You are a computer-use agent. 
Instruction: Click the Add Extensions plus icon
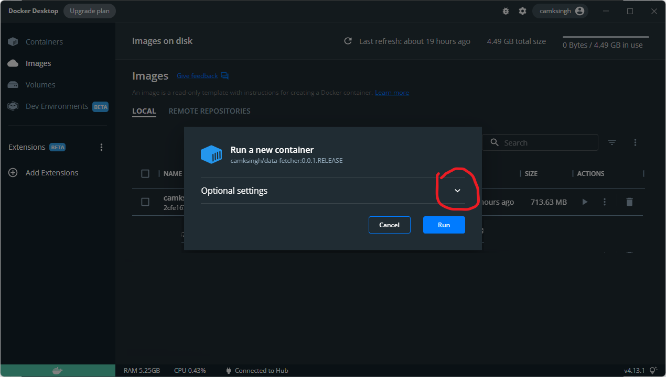coord(13,173)
